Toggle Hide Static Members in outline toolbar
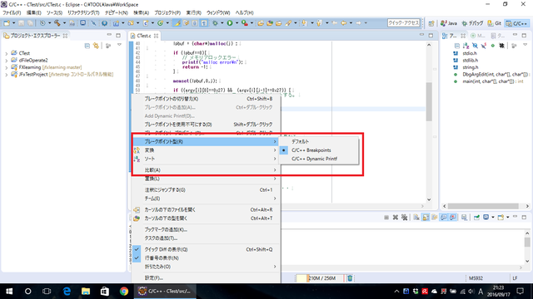Screen dimensions: 533x299 pos(484,46)
